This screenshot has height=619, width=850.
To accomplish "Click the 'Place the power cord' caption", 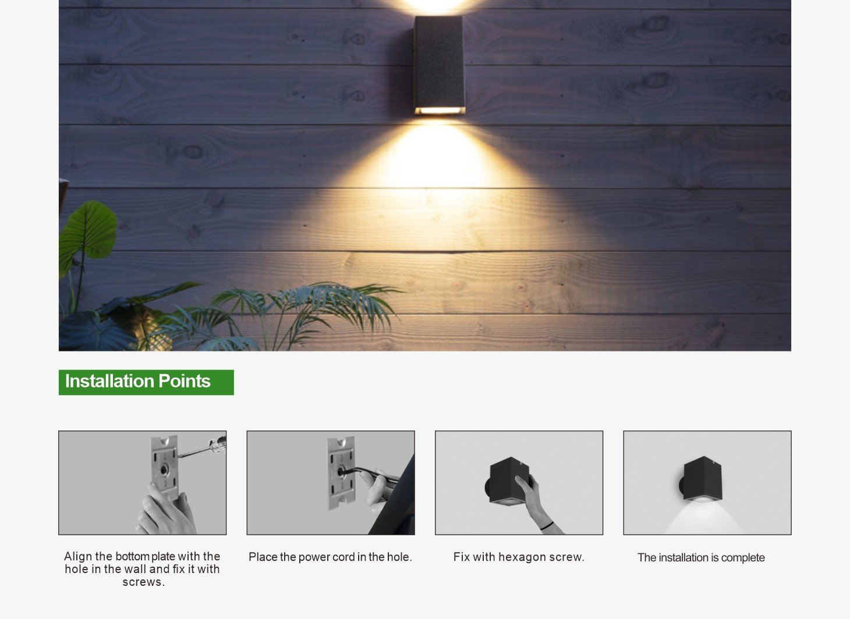I will [x=330, y=557].
